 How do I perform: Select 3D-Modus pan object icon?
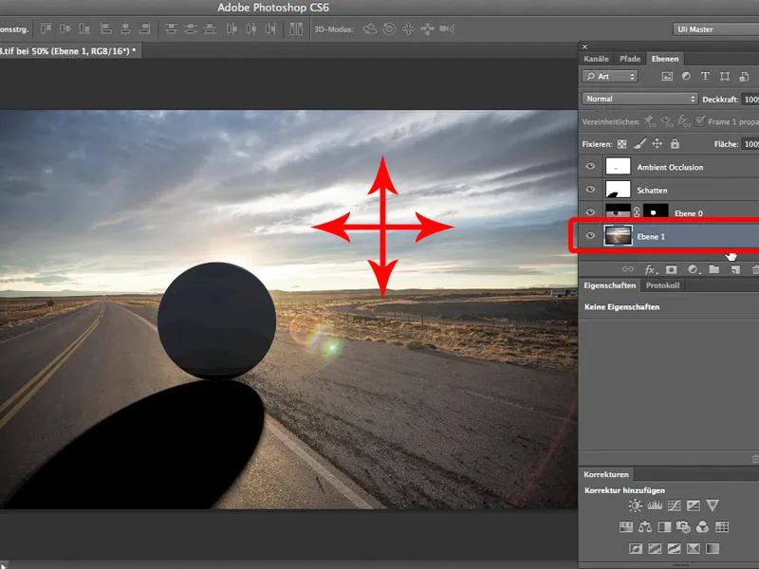[x=409, y=29]
